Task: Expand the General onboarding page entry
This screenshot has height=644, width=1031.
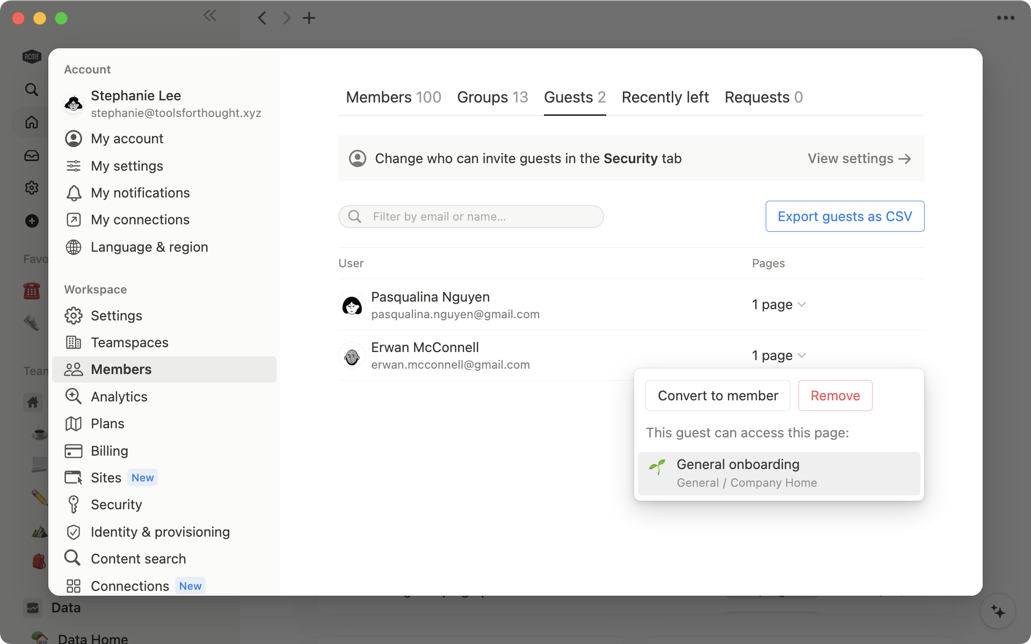Action: pyautogui.click(x=779, y=473)
